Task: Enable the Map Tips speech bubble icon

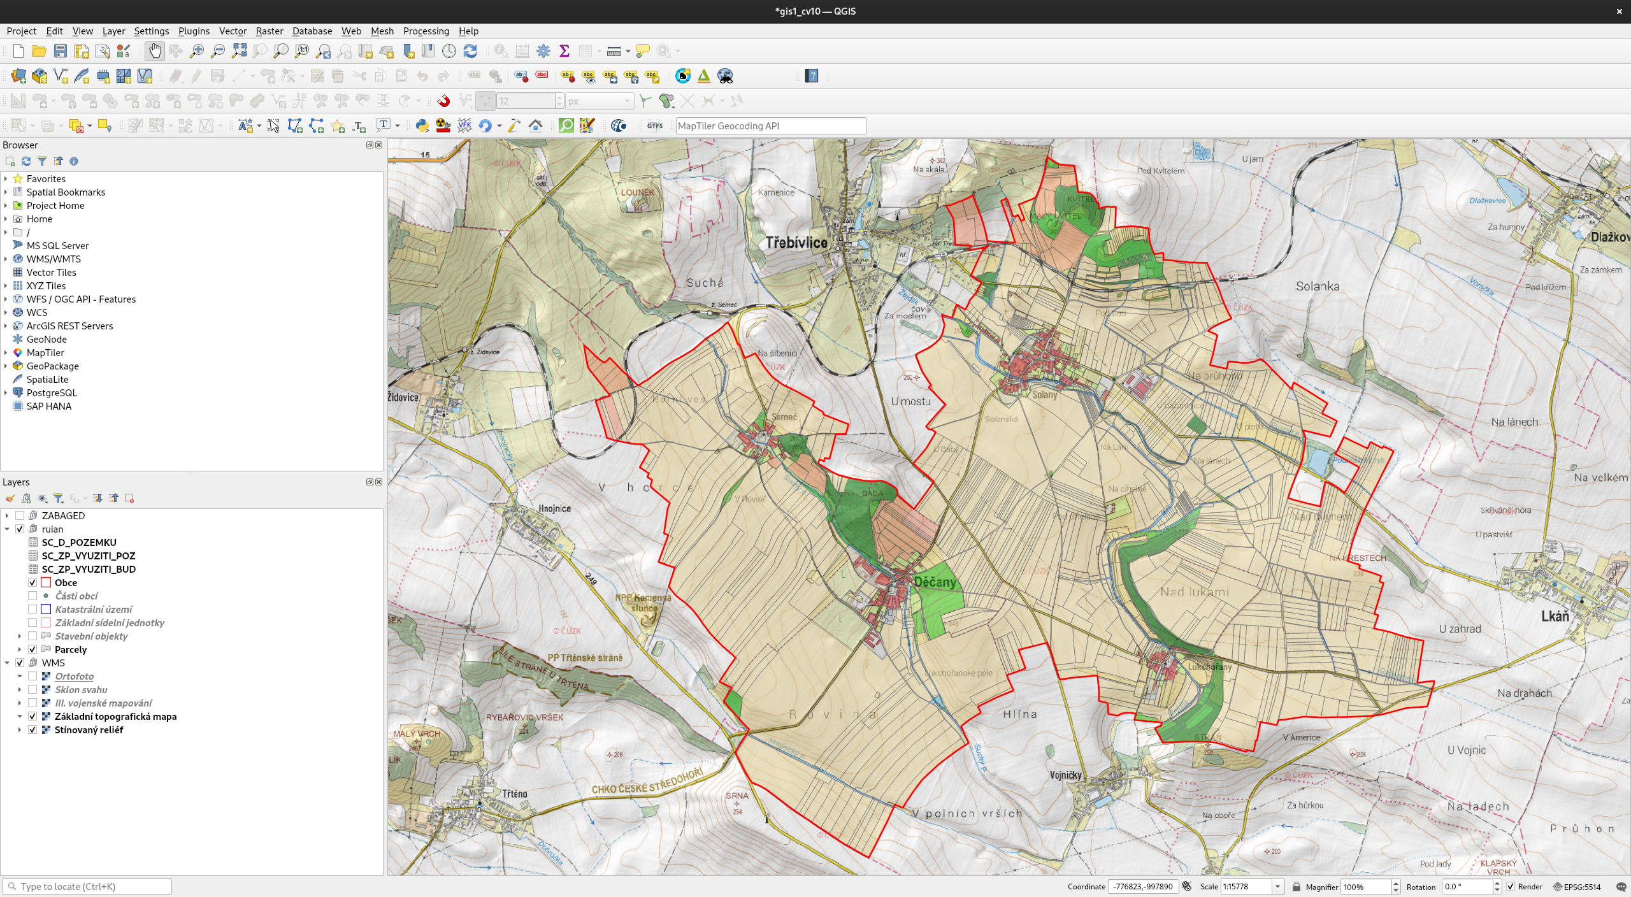Action: tap(643, 51)
